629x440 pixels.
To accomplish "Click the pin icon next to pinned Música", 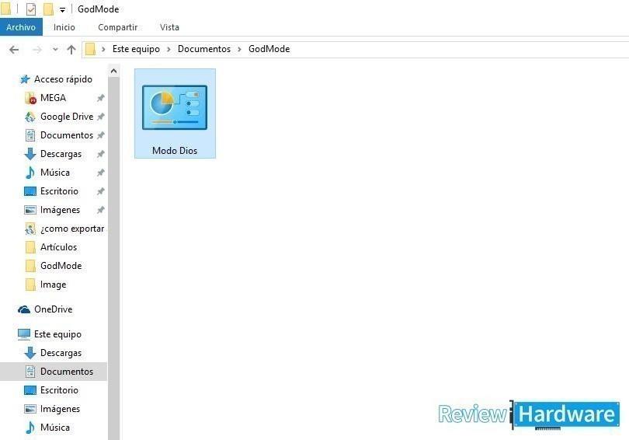I will point(101,173).
